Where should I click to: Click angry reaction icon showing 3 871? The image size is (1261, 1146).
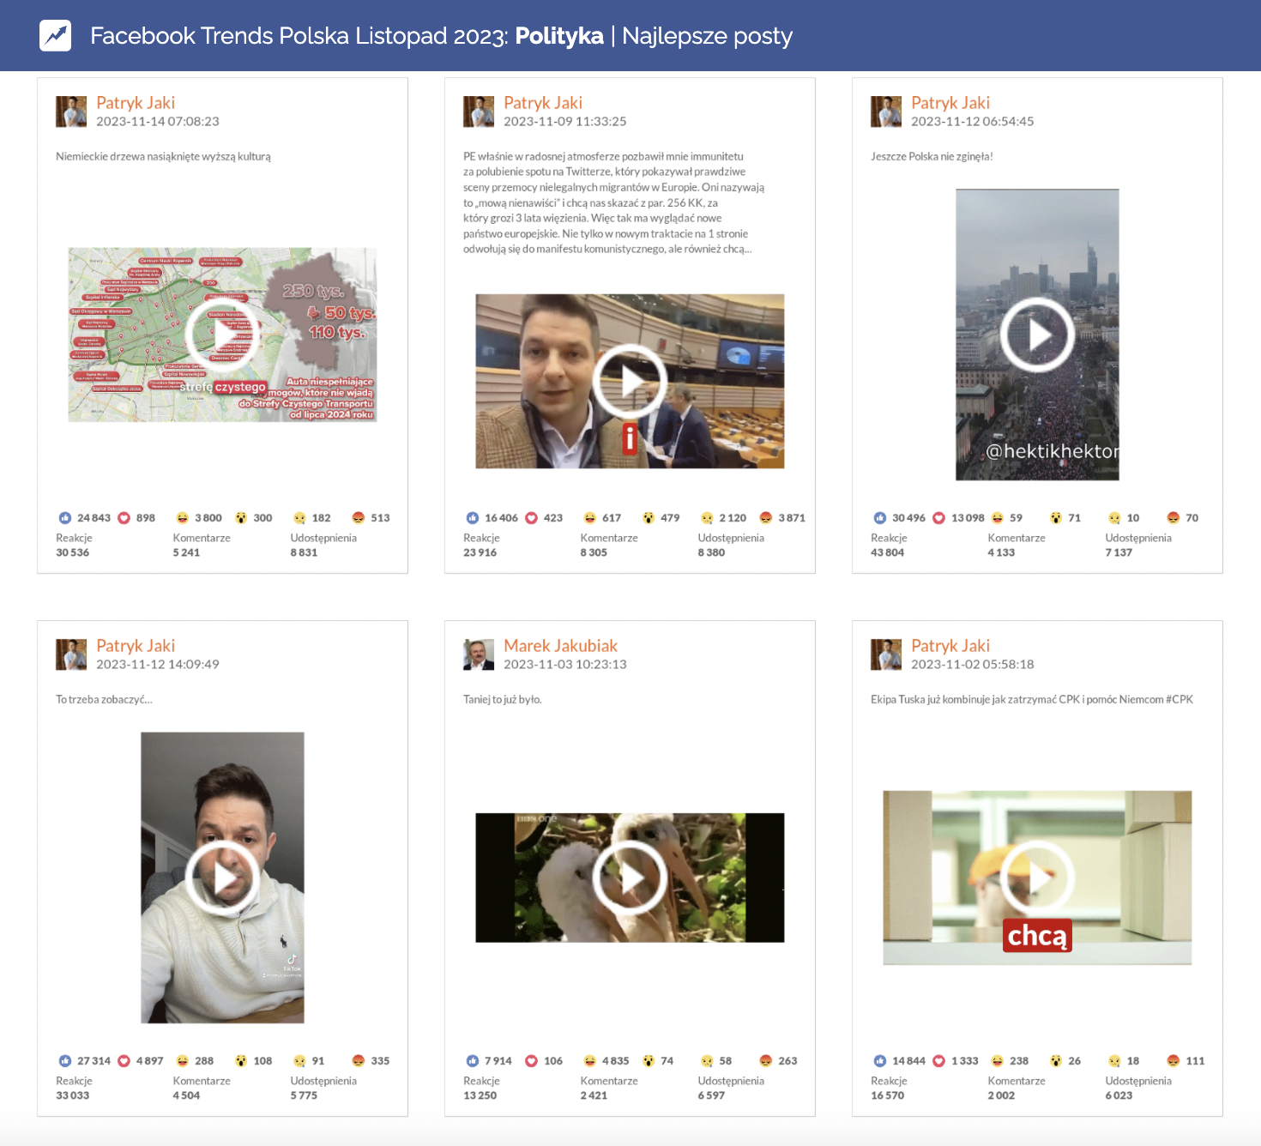[x=766, y=518]
